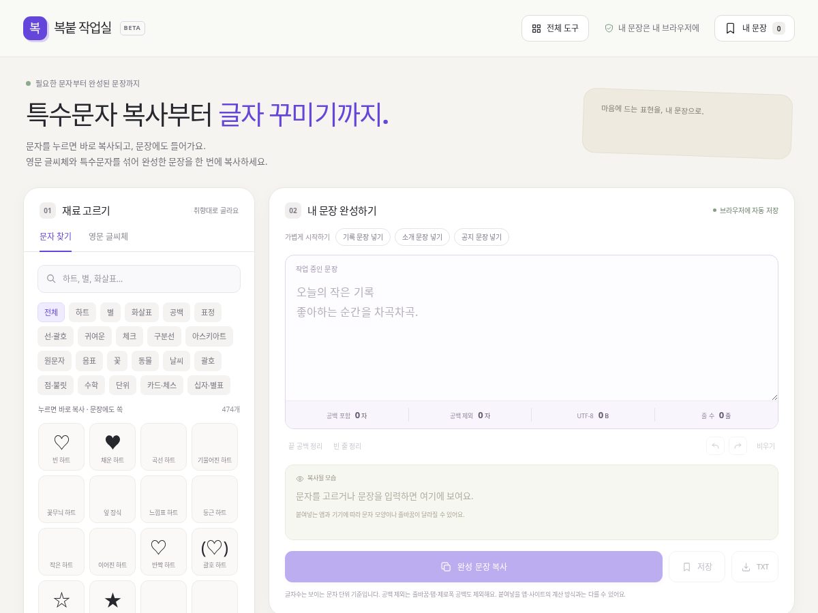
Task: Filter symbols by 꽃 category
Action: coord(117,361)
